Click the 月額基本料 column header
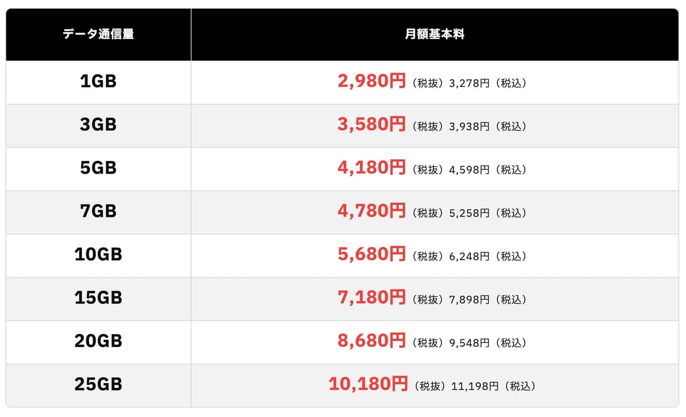This screenshot has height=417, width=686. coord(435,34)
